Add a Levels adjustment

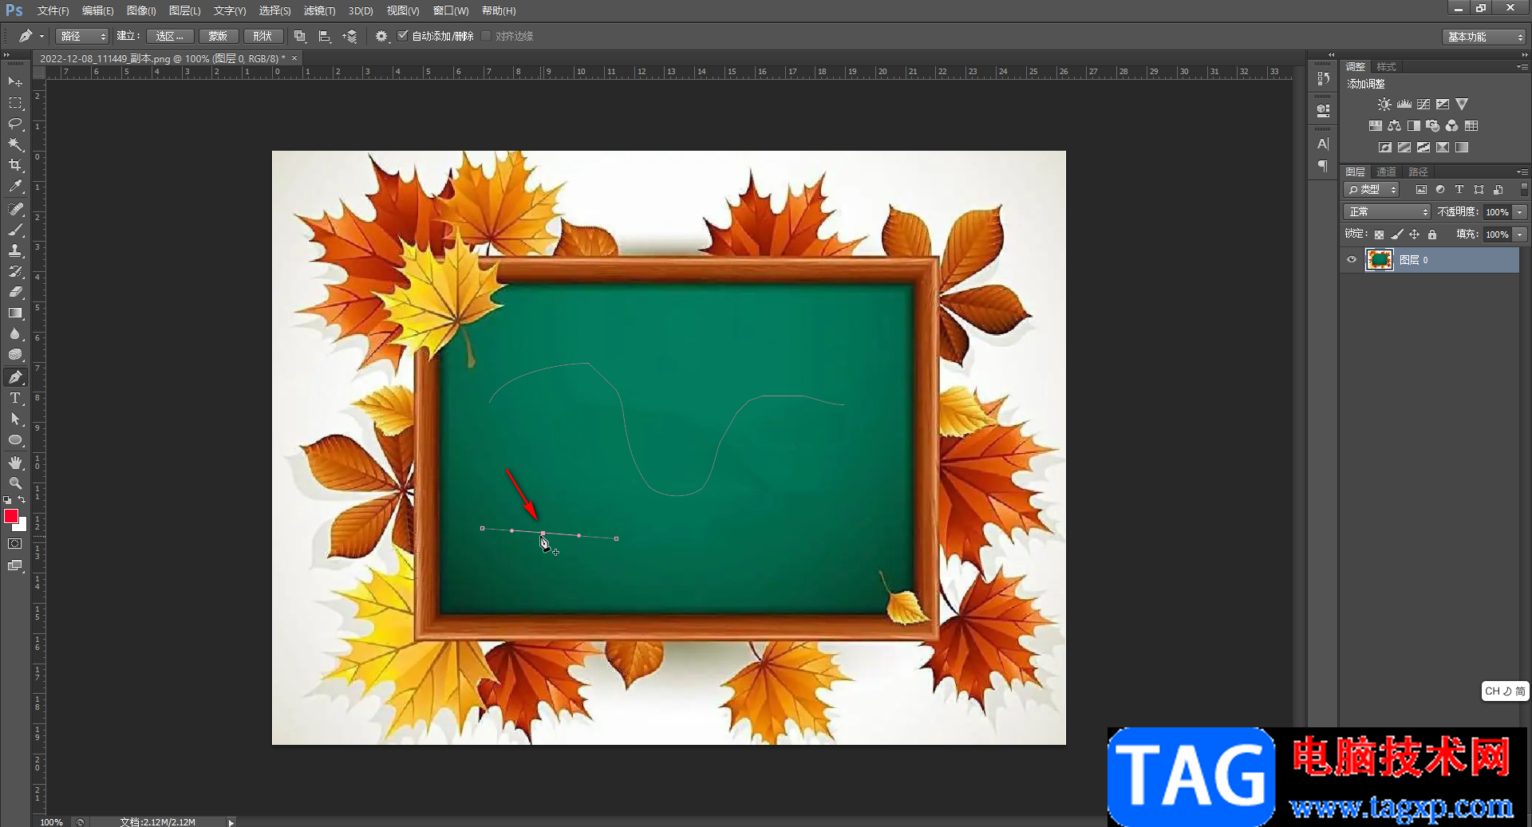coord(1404,104)
